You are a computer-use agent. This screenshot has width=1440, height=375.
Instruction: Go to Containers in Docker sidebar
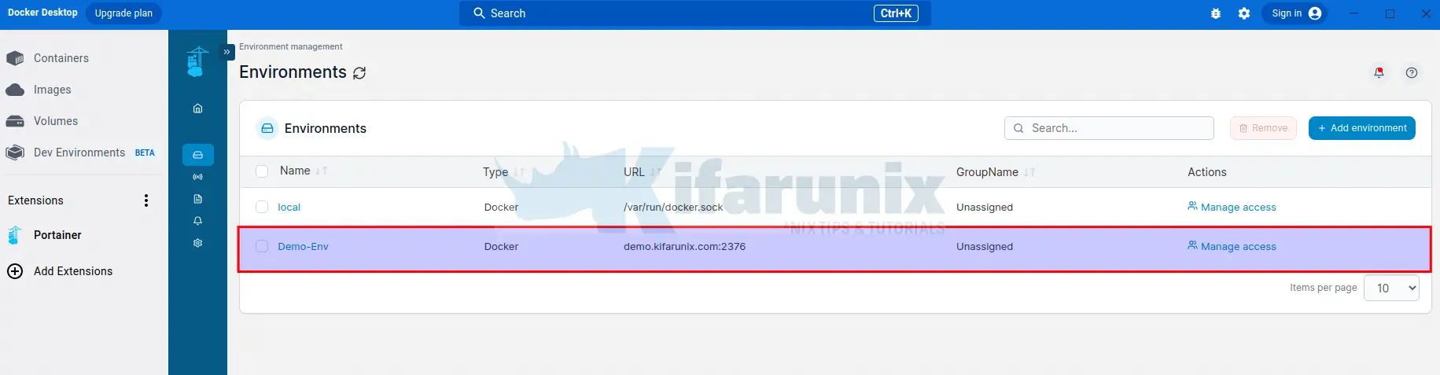(x=61, y=58)
